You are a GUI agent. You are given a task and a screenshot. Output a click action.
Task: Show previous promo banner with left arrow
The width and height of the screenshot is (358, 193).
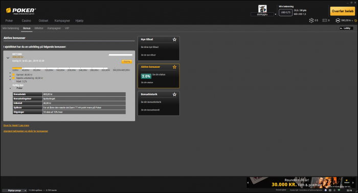[248, 182]
